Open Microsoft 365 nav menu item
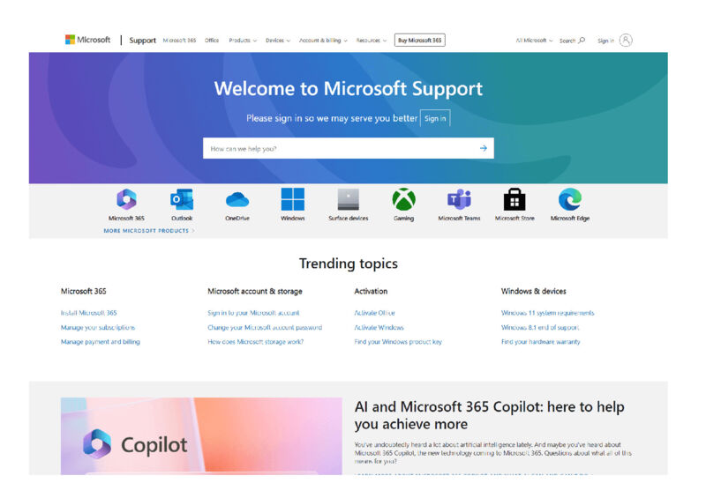This screenshot has width=706, height=498. [179, 40]
